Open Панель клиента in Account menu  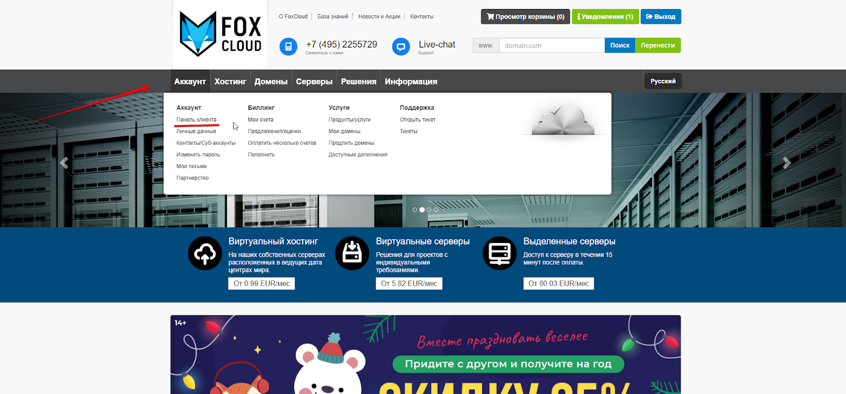[196, 120]
